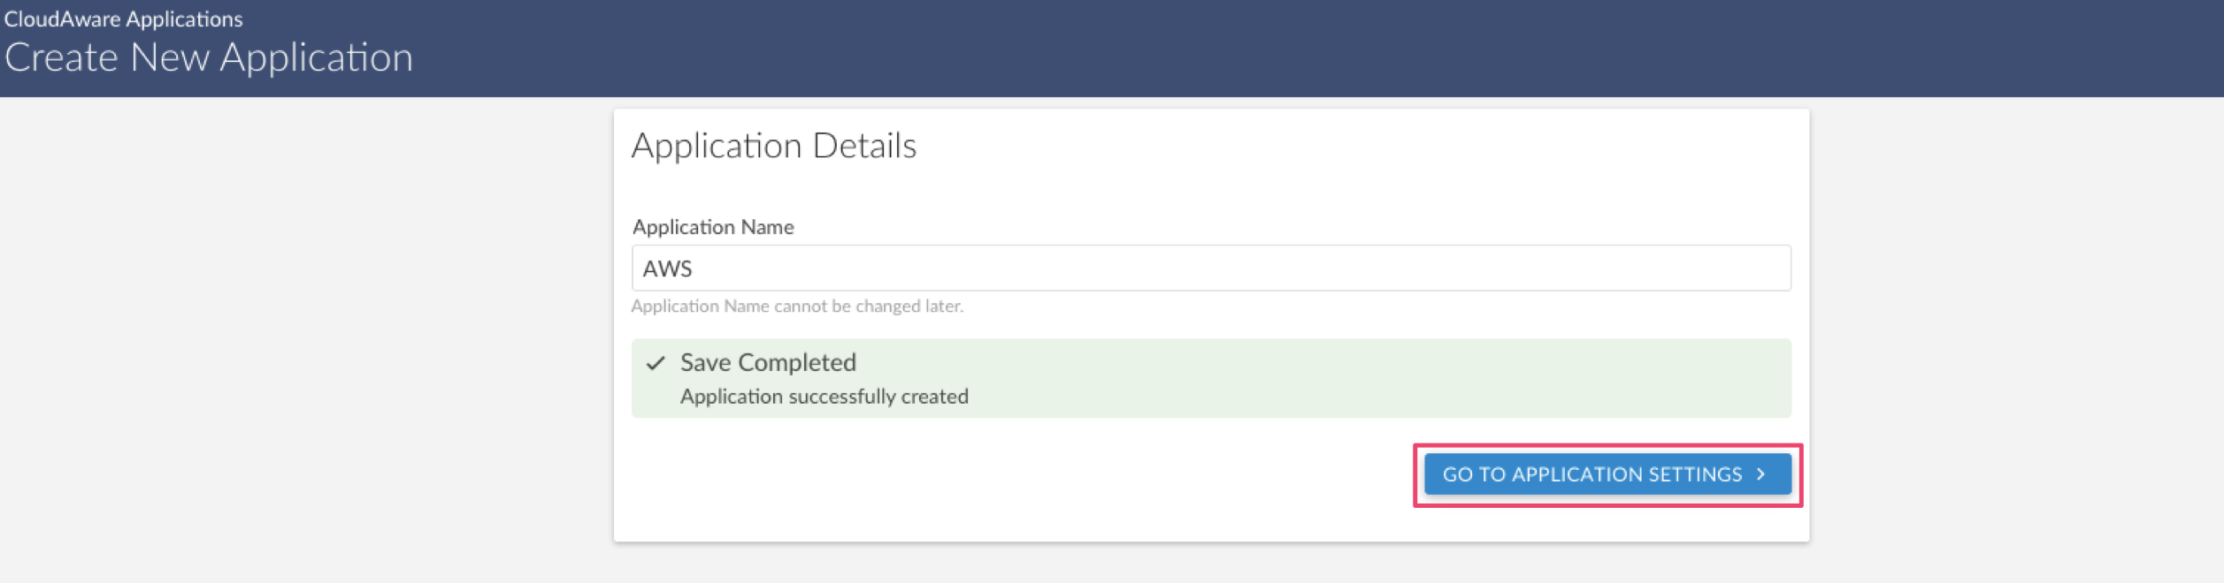This screenshot has width=2224, height=583.
Task: Click the Application Name field label
Action: tap(713, 227)
